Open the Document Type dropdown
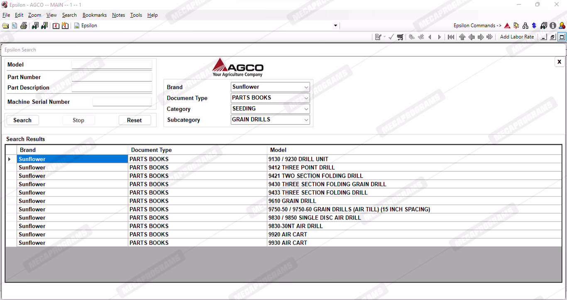Screen dimensions: 567x300 306,98
